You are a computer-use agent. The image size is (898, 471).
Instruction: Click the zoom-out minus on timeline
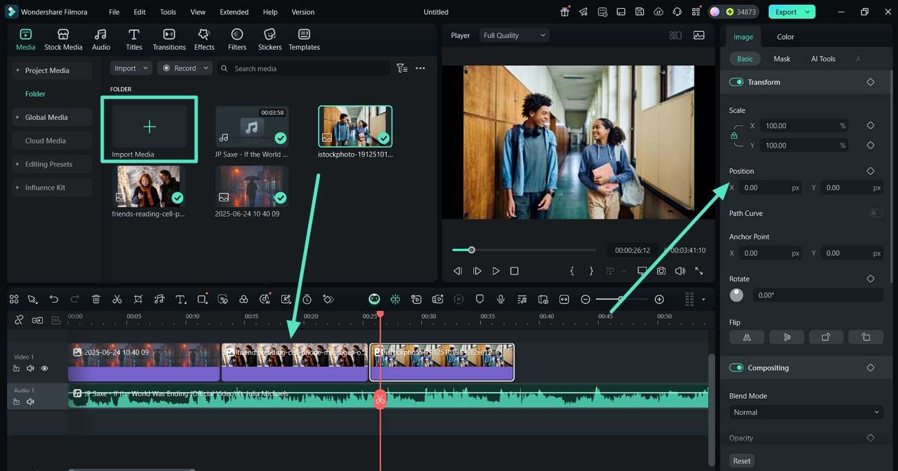(585, 299)
